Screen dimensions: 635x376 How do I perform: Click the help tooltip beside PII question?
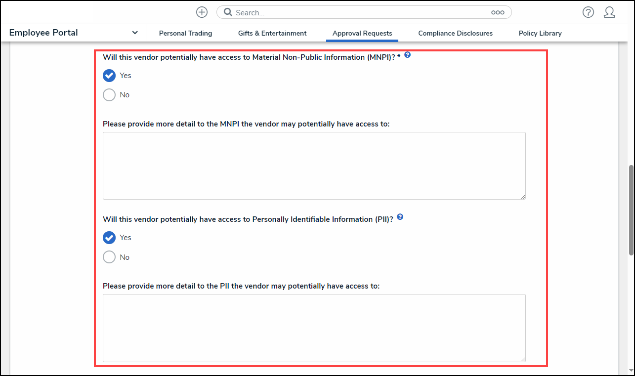pos(400,217)
